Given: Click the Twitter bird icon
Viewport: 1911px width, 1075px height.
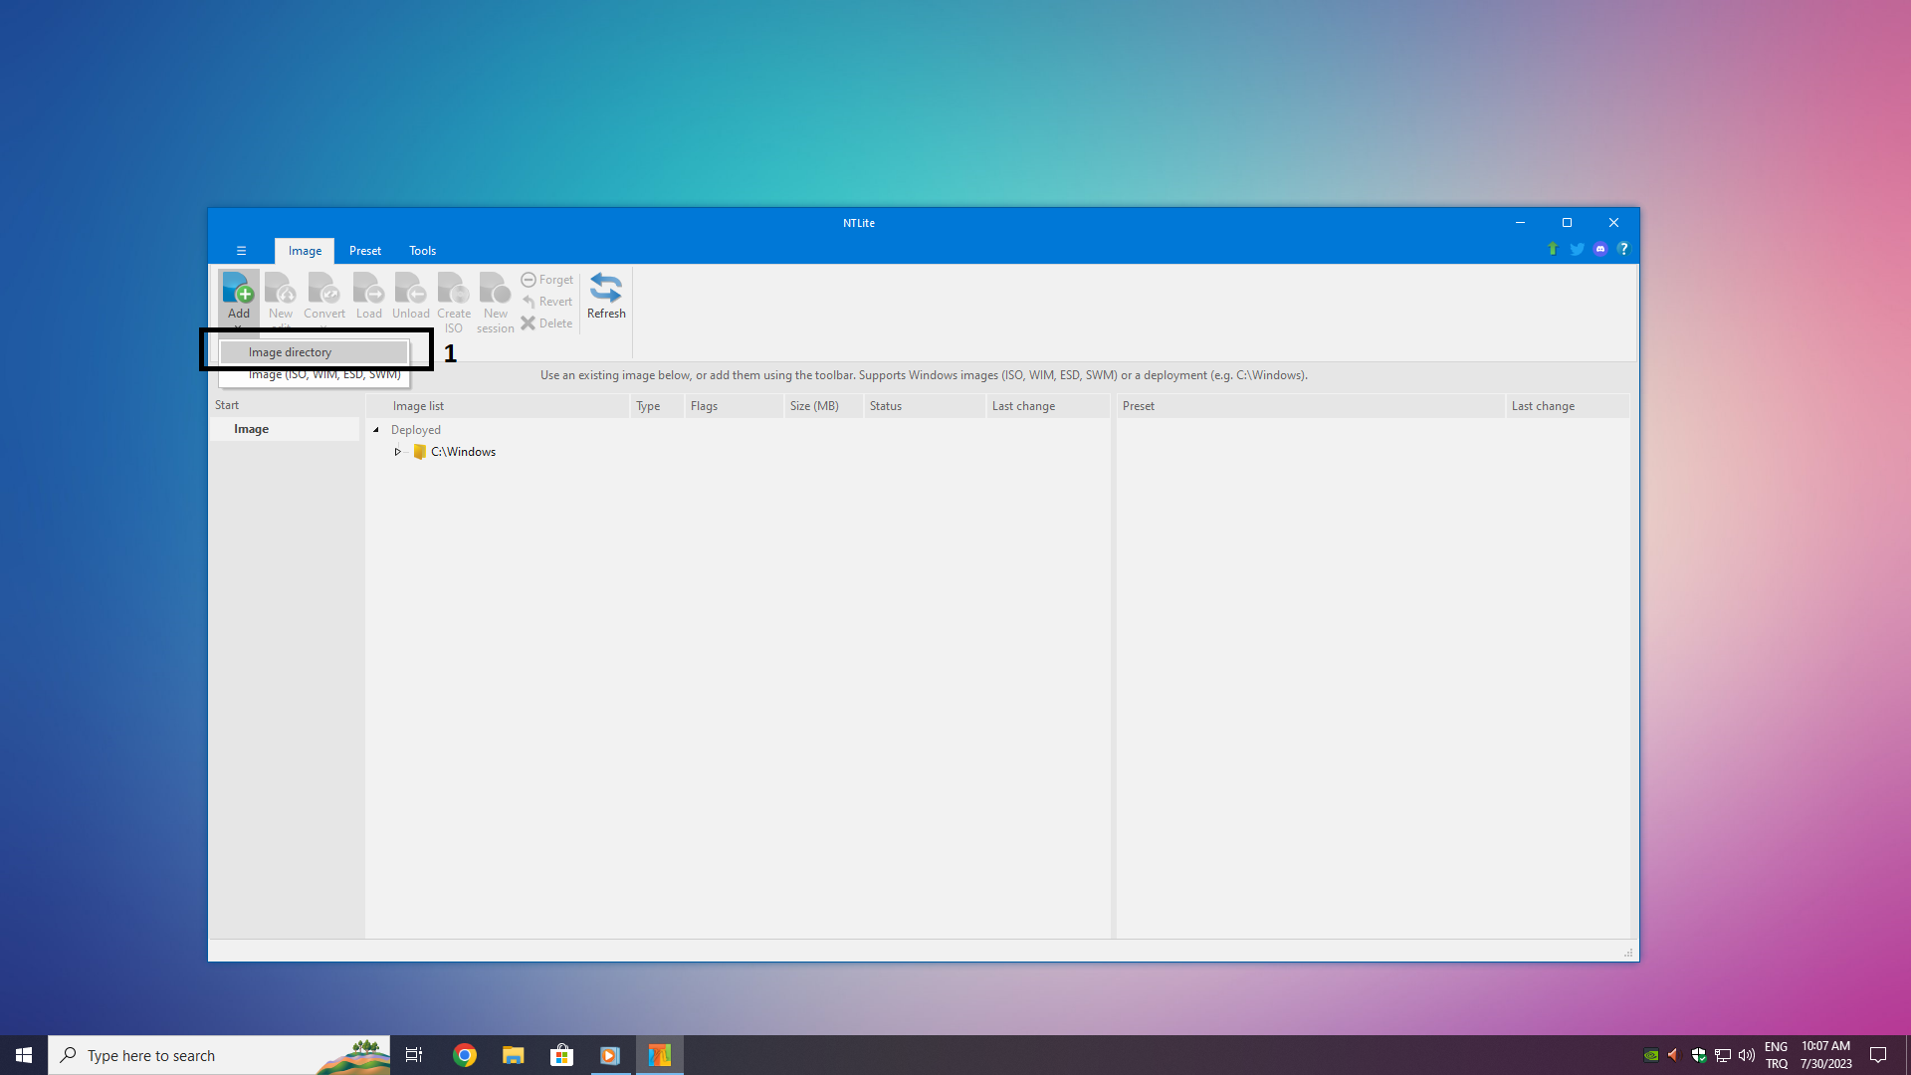Looking at the screenshot, I should pyautogui.click(x=1577, y=249).
